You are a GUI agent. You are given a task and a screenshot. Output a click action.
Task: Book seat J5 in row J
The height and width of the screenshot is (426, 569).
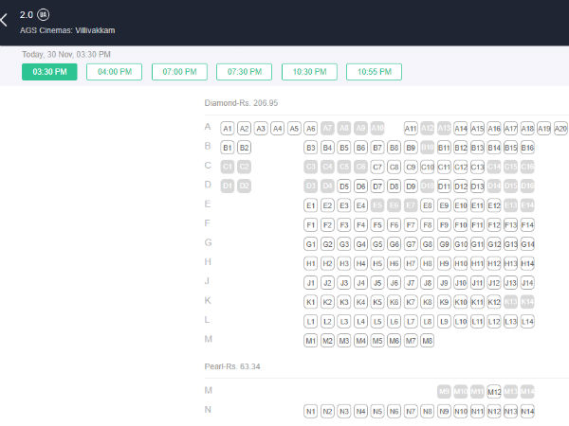[377, 282]
